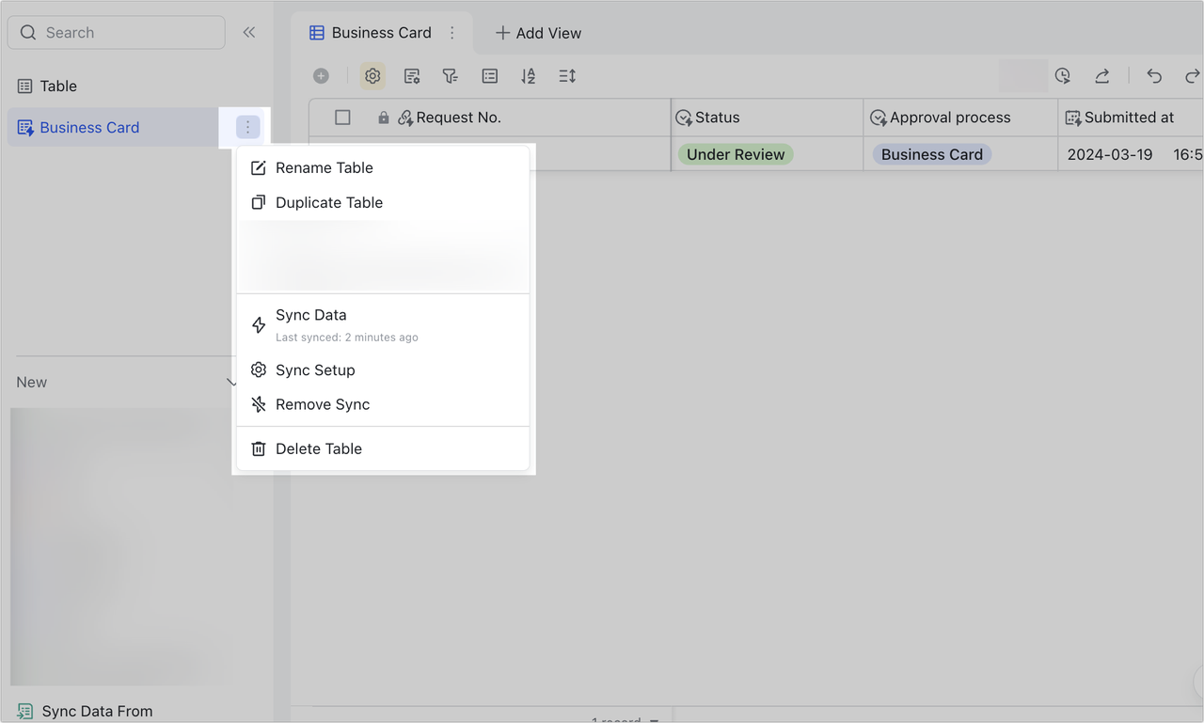Click the version history clock icon
The height and width of the screenshot is (723, 1204).
1063,75
